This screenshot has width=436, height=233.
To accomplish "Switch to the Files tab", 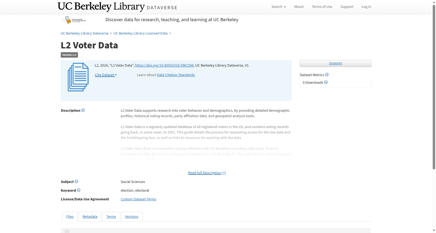I will coord(70,217).
